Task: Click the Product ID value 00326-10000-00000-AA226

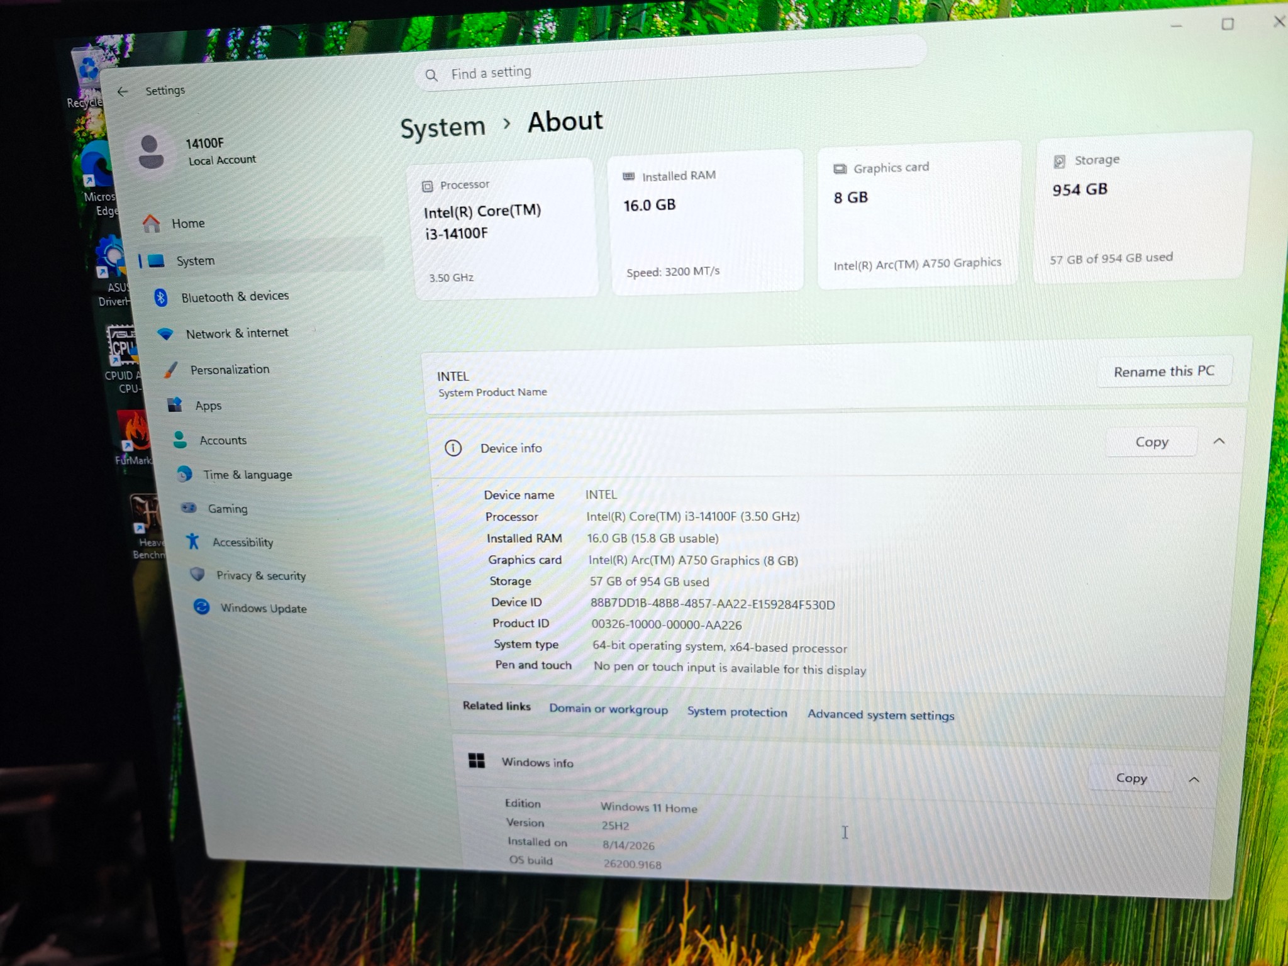Action: tap(667, 625)
